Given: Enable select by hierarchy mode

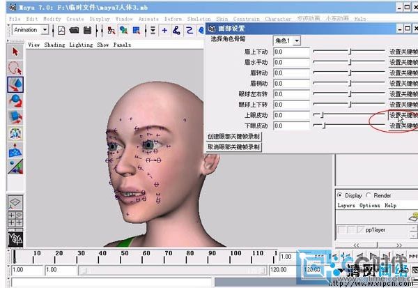Looking at the screenshot, I should 111,30.
